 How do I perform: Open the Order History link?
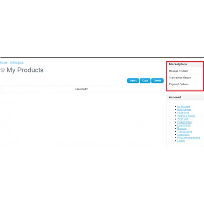pos(185,122)
